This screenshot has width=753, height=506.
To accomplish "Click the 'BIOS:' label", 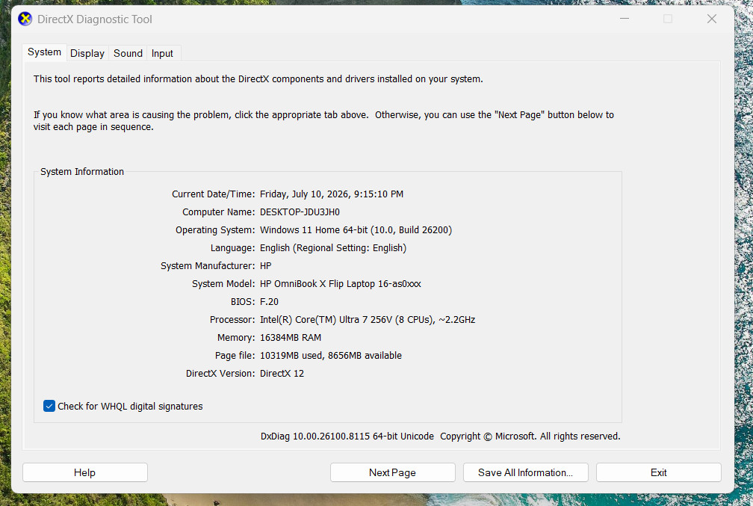I will [x=243, y=302].
